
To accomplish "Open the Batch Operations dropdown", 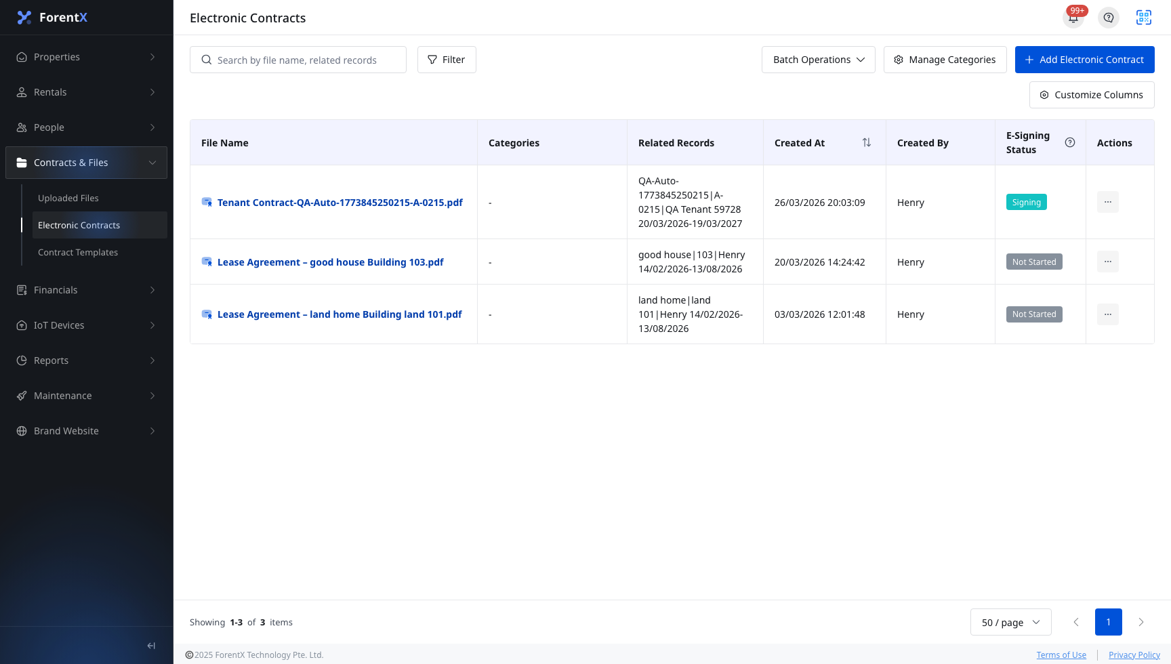I will [x=819, y=60].
